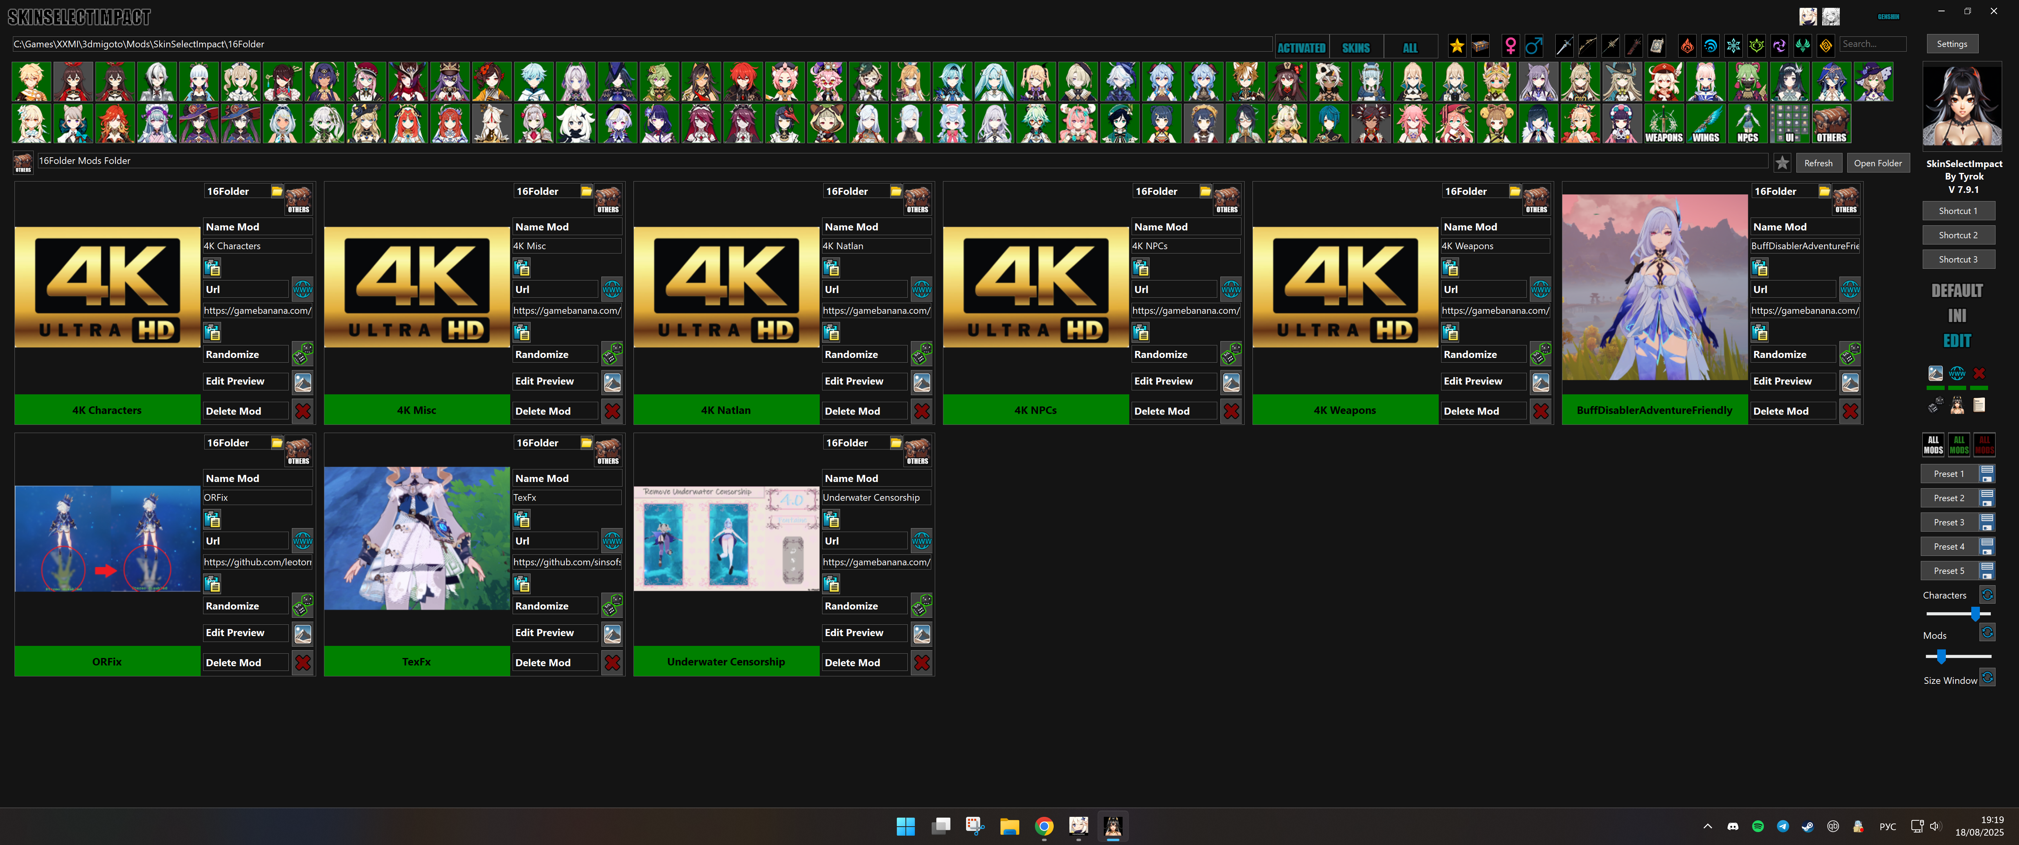Adjust the Characters size slider
Viewport: 2019px width, 845px height.
[x=1974, y=614]
